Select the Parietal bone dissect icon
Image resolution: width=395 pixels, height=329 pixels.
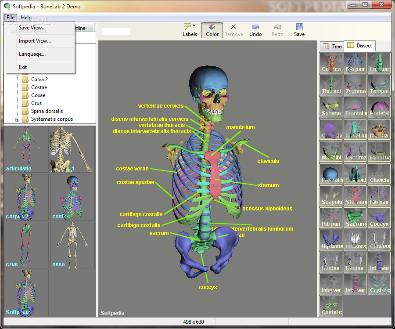click(x=379, y=107)
